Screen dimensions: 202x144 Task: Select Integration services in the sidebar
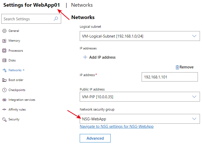pyautogui.click(x=22, y=100)
